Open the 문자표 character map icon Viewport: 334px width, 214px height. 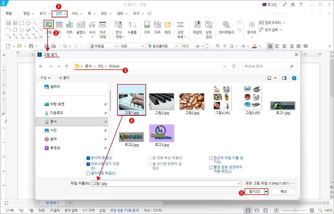pyautogui.click(x=252, y=25)
